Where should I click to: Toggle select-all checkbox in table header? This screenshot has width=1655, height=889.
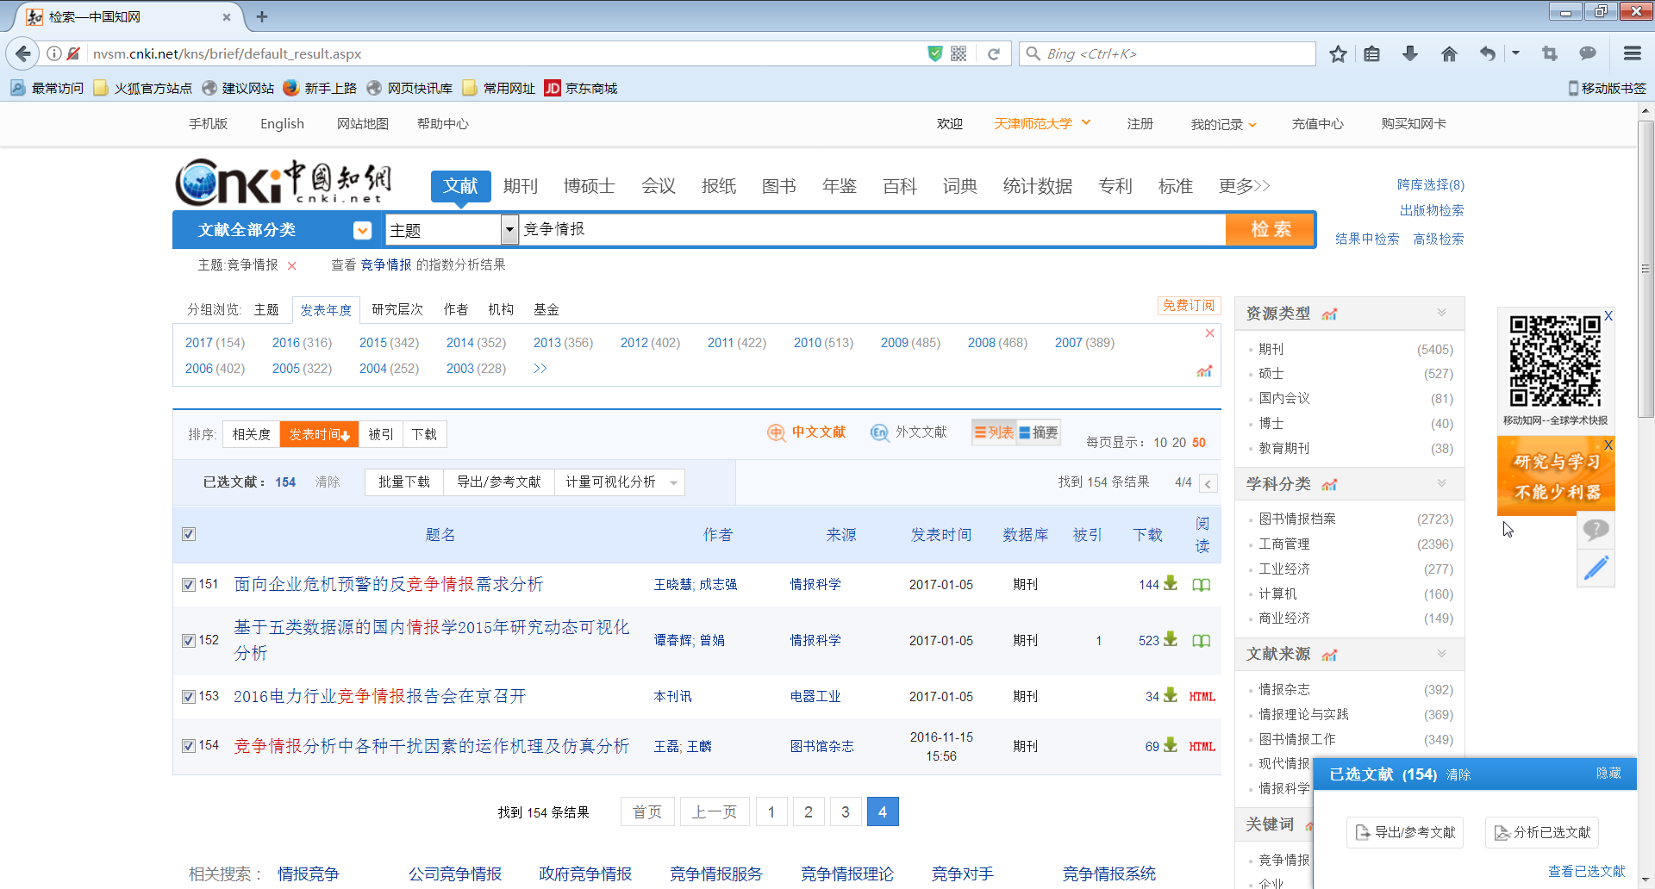pyautogui.click(x=189, y=534)
